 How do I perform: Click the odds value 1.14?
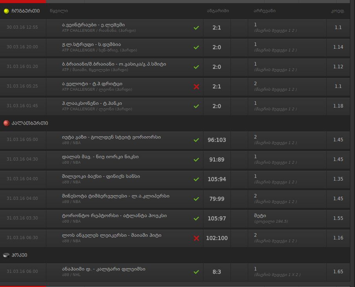(x=338, y=47)
